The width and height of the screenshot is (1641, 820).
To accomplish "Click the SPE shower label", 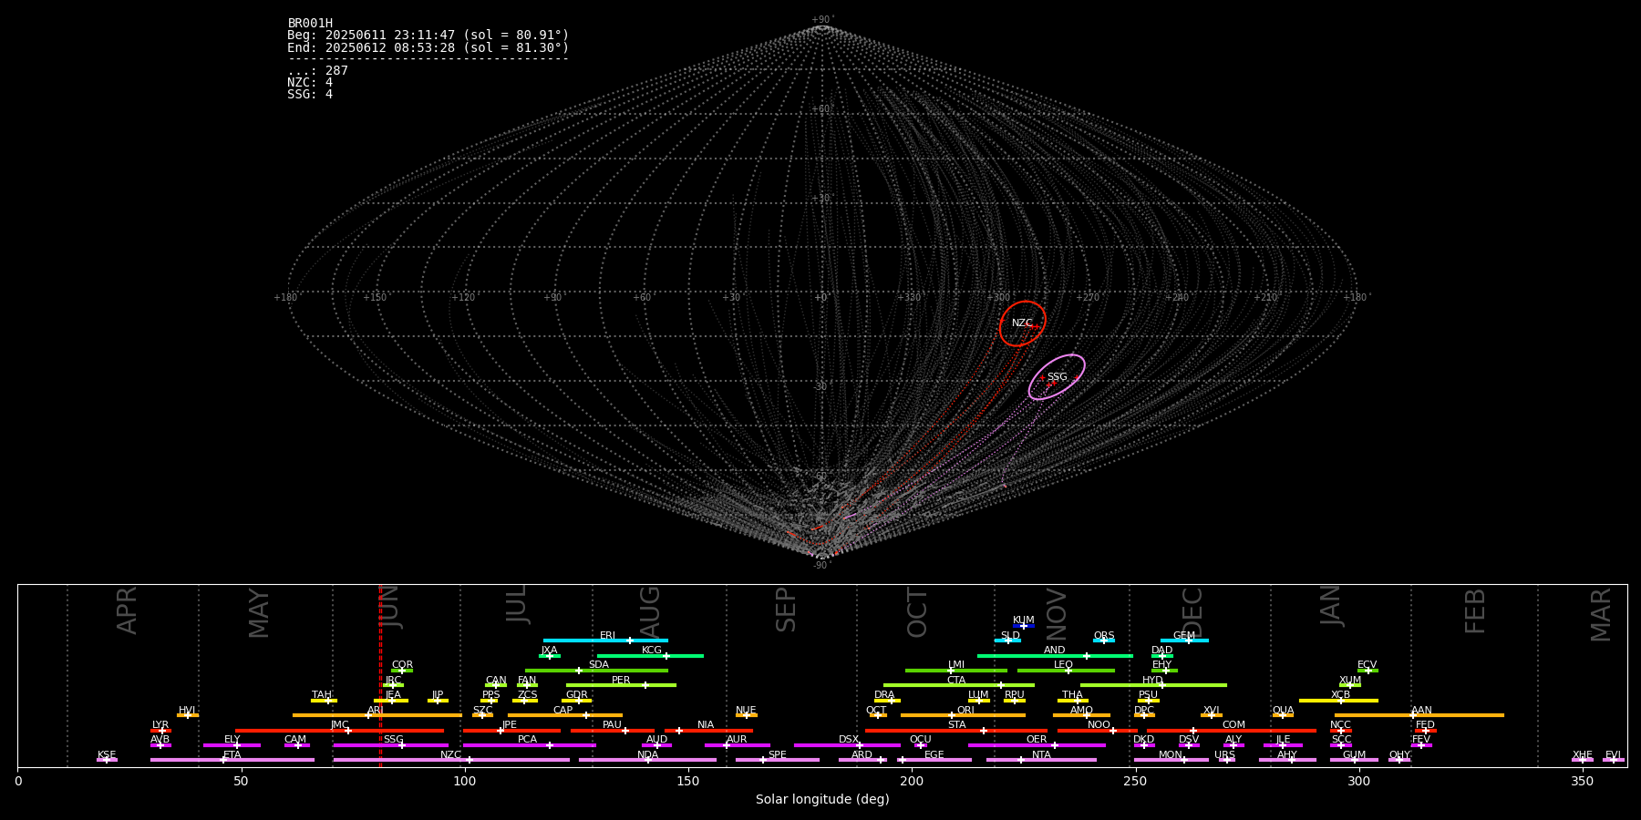I will click(x=777, y=755).
